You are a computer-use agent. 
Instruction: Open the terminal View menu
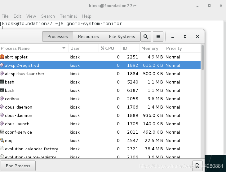(x=31, y=16)
